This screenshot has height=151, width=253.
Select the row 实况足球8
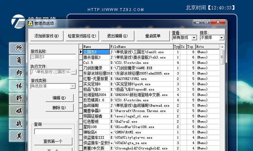(x=149, y=84)
